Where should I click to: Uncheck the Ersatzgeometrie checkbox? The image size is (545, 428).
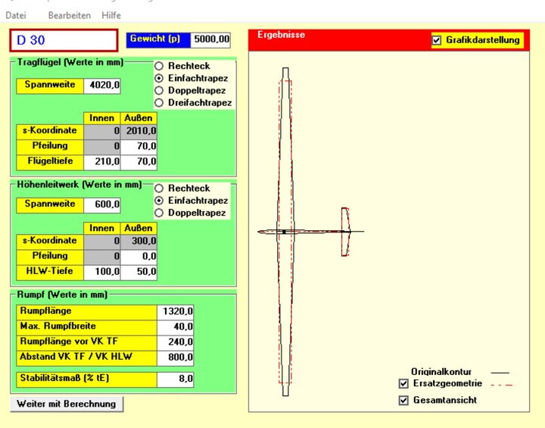point(403,384)
